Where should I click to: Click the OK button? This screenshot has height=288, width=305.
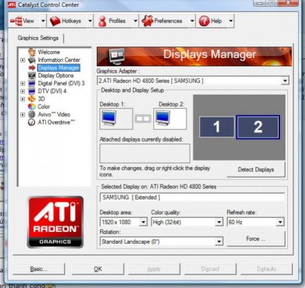coord(98,269)
